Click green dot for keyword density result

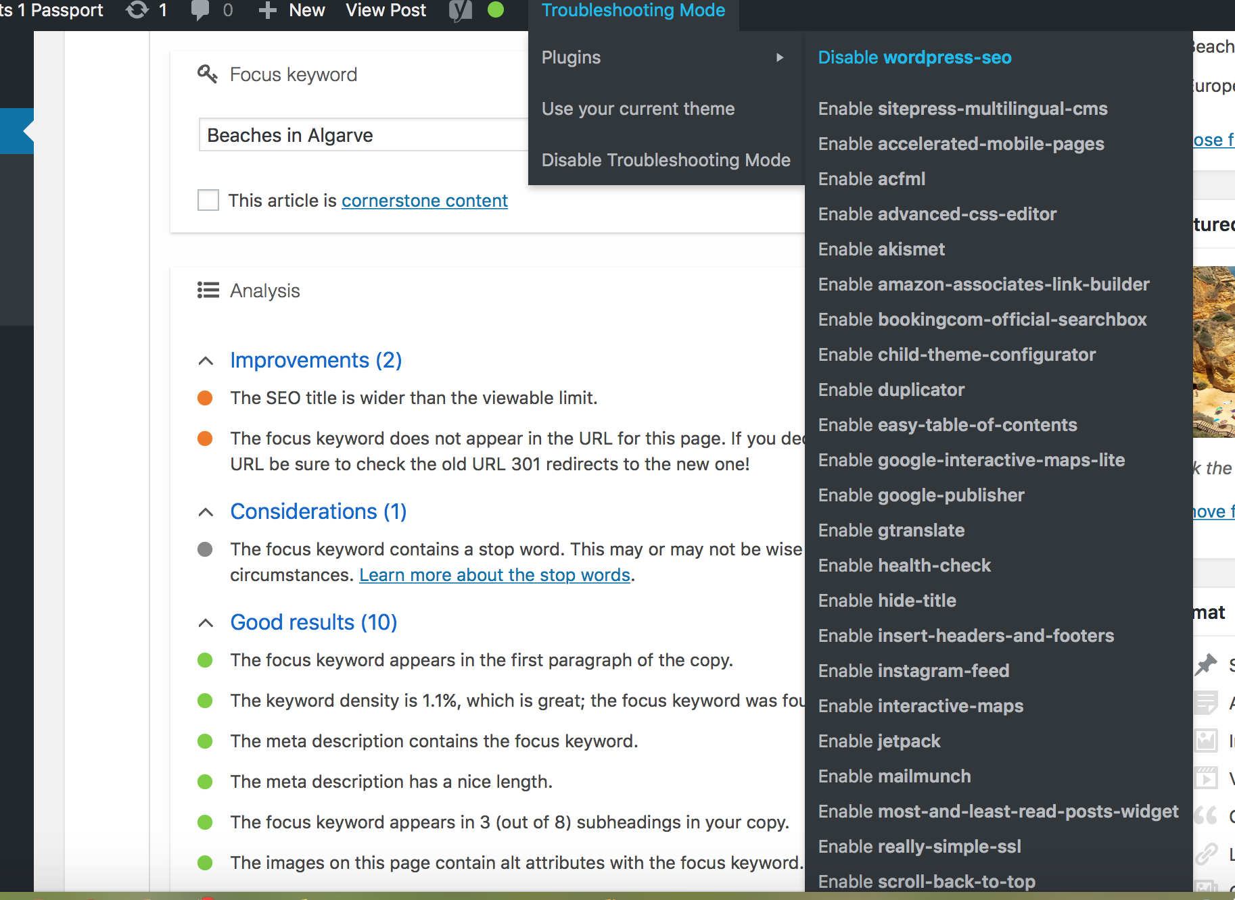click(x=205, y=701)
